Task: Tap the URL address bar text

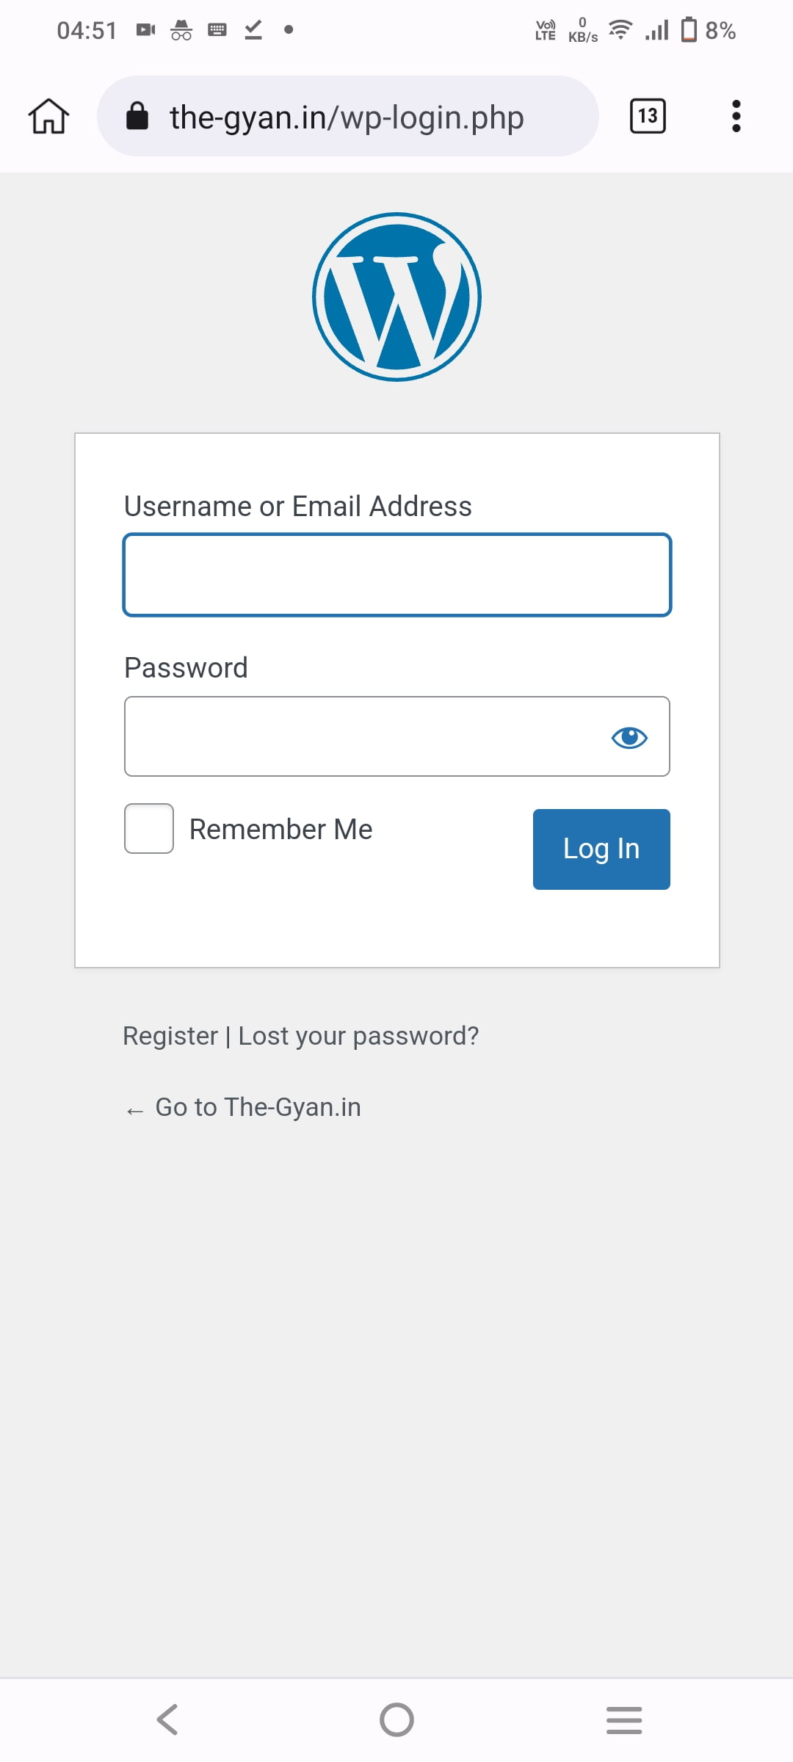Action: click(x=347, y=117)
